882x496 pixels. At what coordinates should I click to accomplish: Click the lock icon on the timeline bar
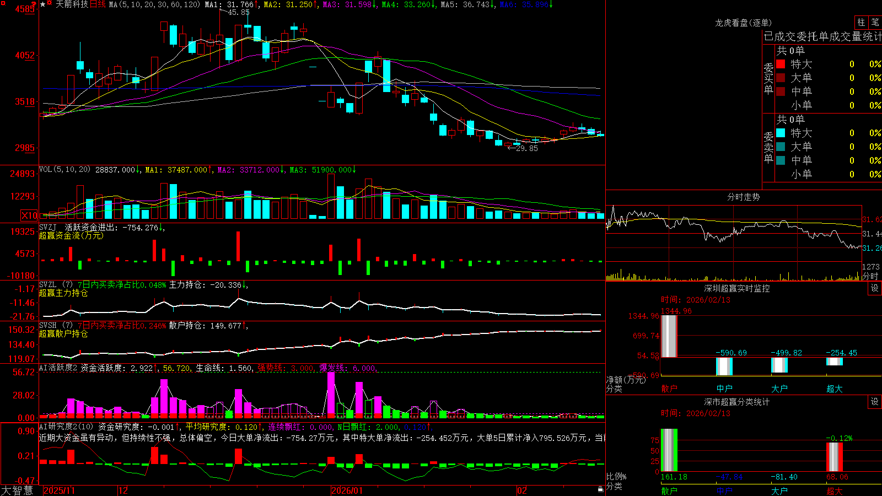point(601,489)
